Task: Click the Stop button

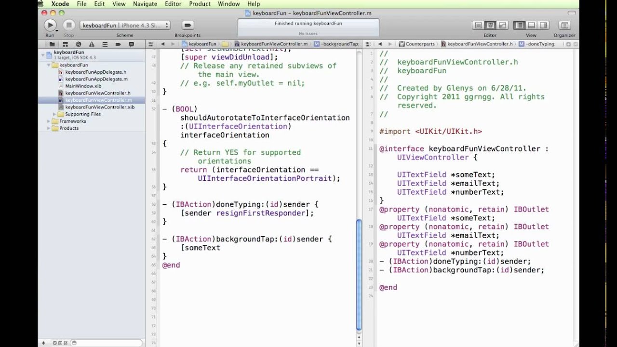Action: tap(68, 25)
